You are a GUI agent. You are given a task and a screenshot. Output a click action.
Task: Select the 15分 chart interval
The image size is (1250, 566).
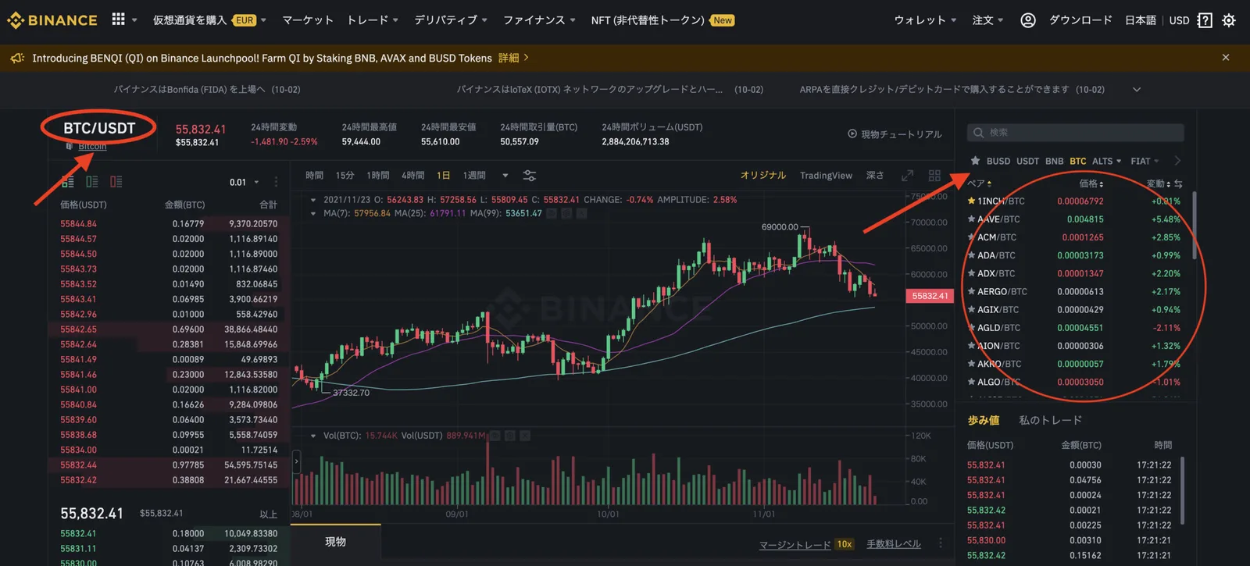[345, 176]
